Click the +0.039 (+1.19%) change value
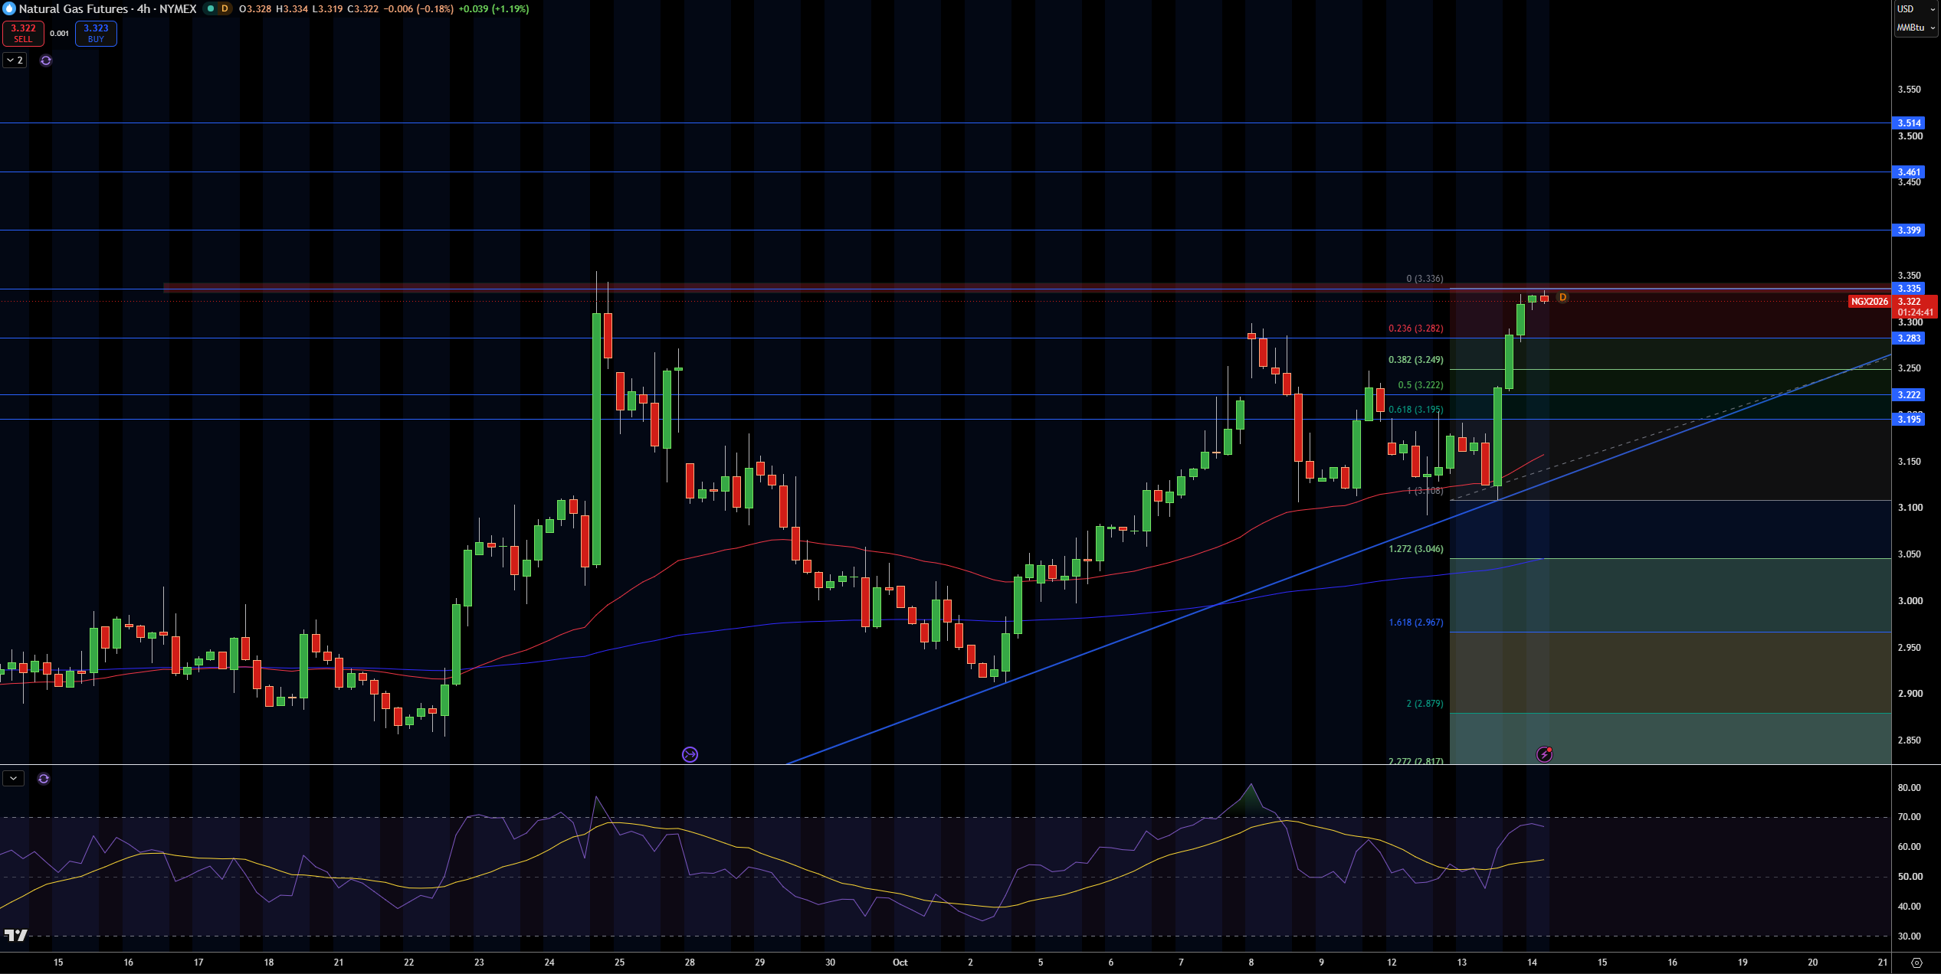Image resolution: width=1941 pixels, height=974 pixels. click(x=493, y=9)
